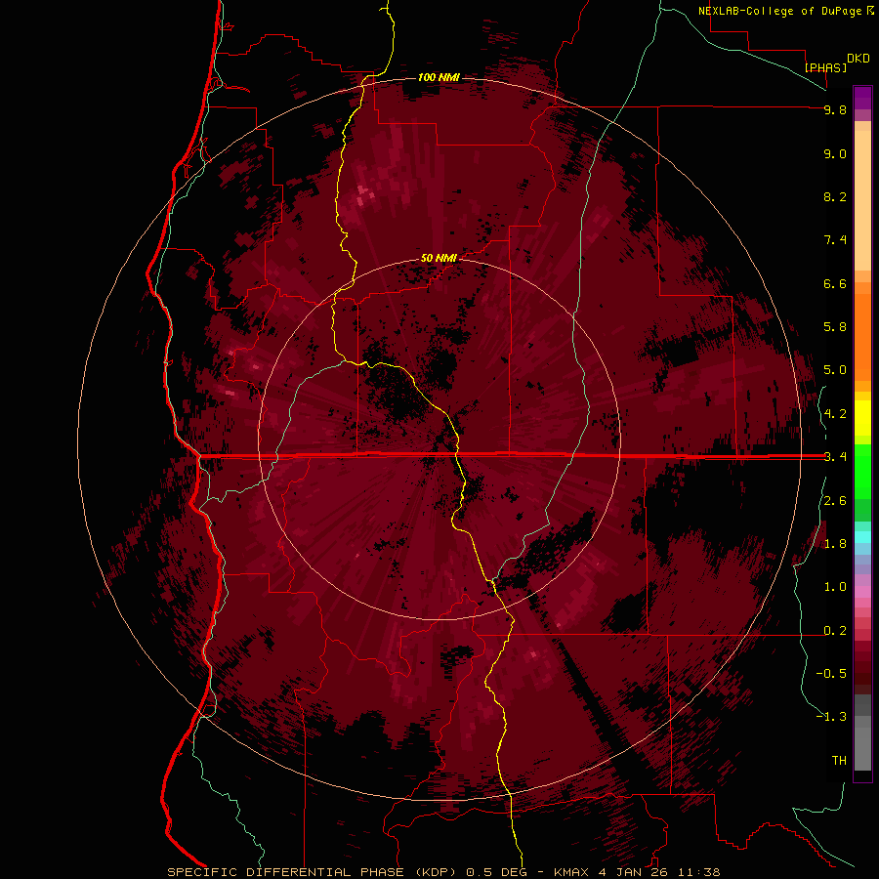The height and width of the screenshot is (879, 879).
Task: Click the pink segment of the color bar
Action: (862, 592)
